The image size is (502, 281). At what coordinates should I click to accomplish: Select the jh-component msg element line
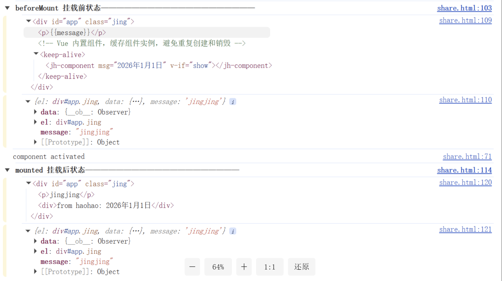click(159, 65)
